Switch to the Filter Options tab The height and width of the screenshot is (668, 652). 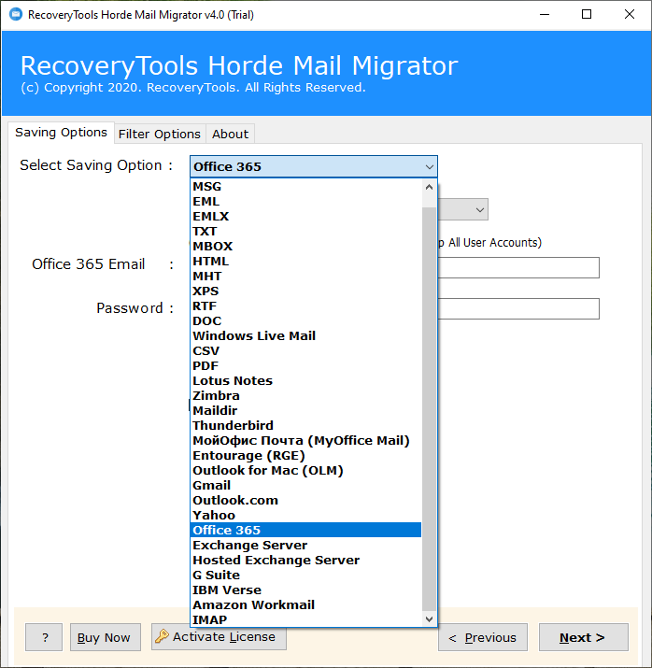pyautogui.click(x=160, y=134)
